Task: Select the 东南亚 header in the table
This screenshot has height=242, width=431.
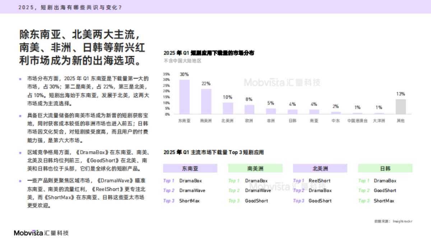Action: click(x=190, y=168)
